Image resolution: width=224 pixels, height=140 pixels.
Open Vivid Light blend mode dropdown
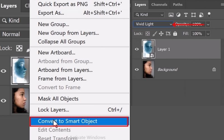pyautogui.click(x=153, y=24)
